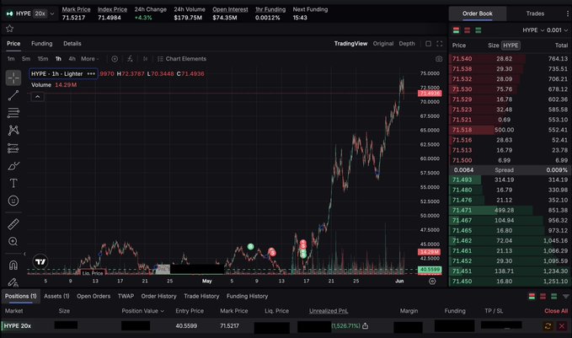The height and width of the screenshot is (338, 572).
Task: Open the Chart Elements menu
Action: [x=182, y=59]
